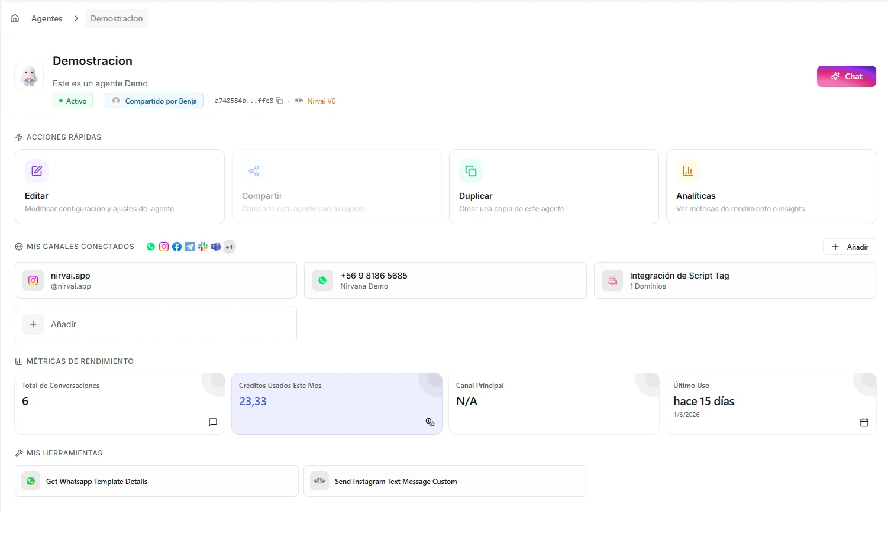Open the Agentes breadcrumb link
The image size is (888, 559).
tap(47, 18)
